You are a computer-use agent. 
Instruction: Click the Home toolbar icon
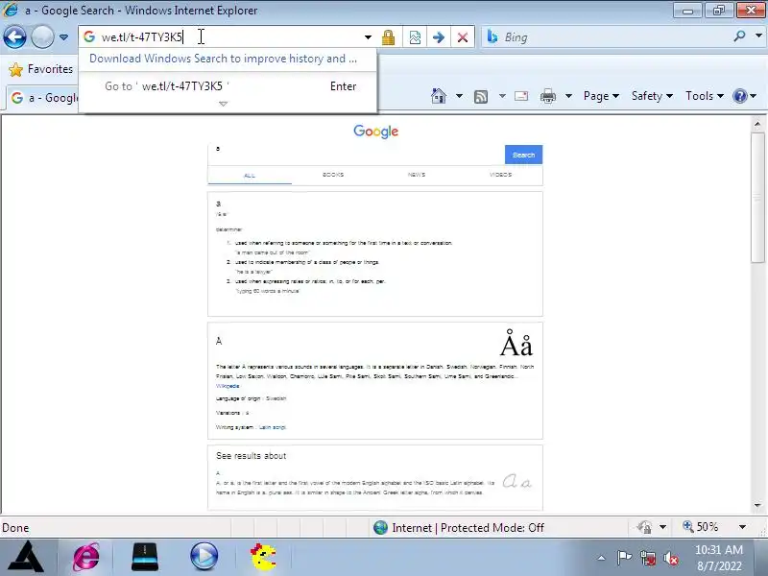(439, 96)
